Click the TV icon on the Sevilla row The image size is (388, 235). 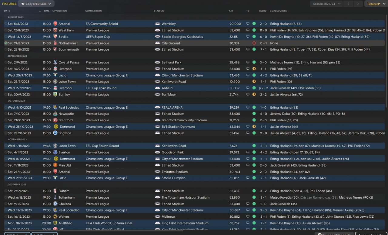(248, 37)
